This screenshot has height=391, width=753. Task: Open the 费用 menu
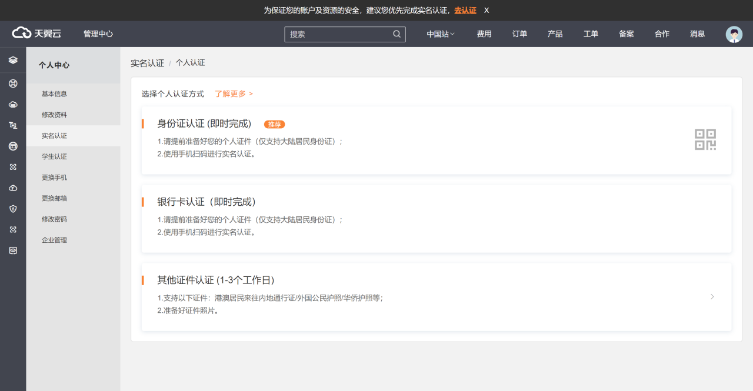point(484,34)
